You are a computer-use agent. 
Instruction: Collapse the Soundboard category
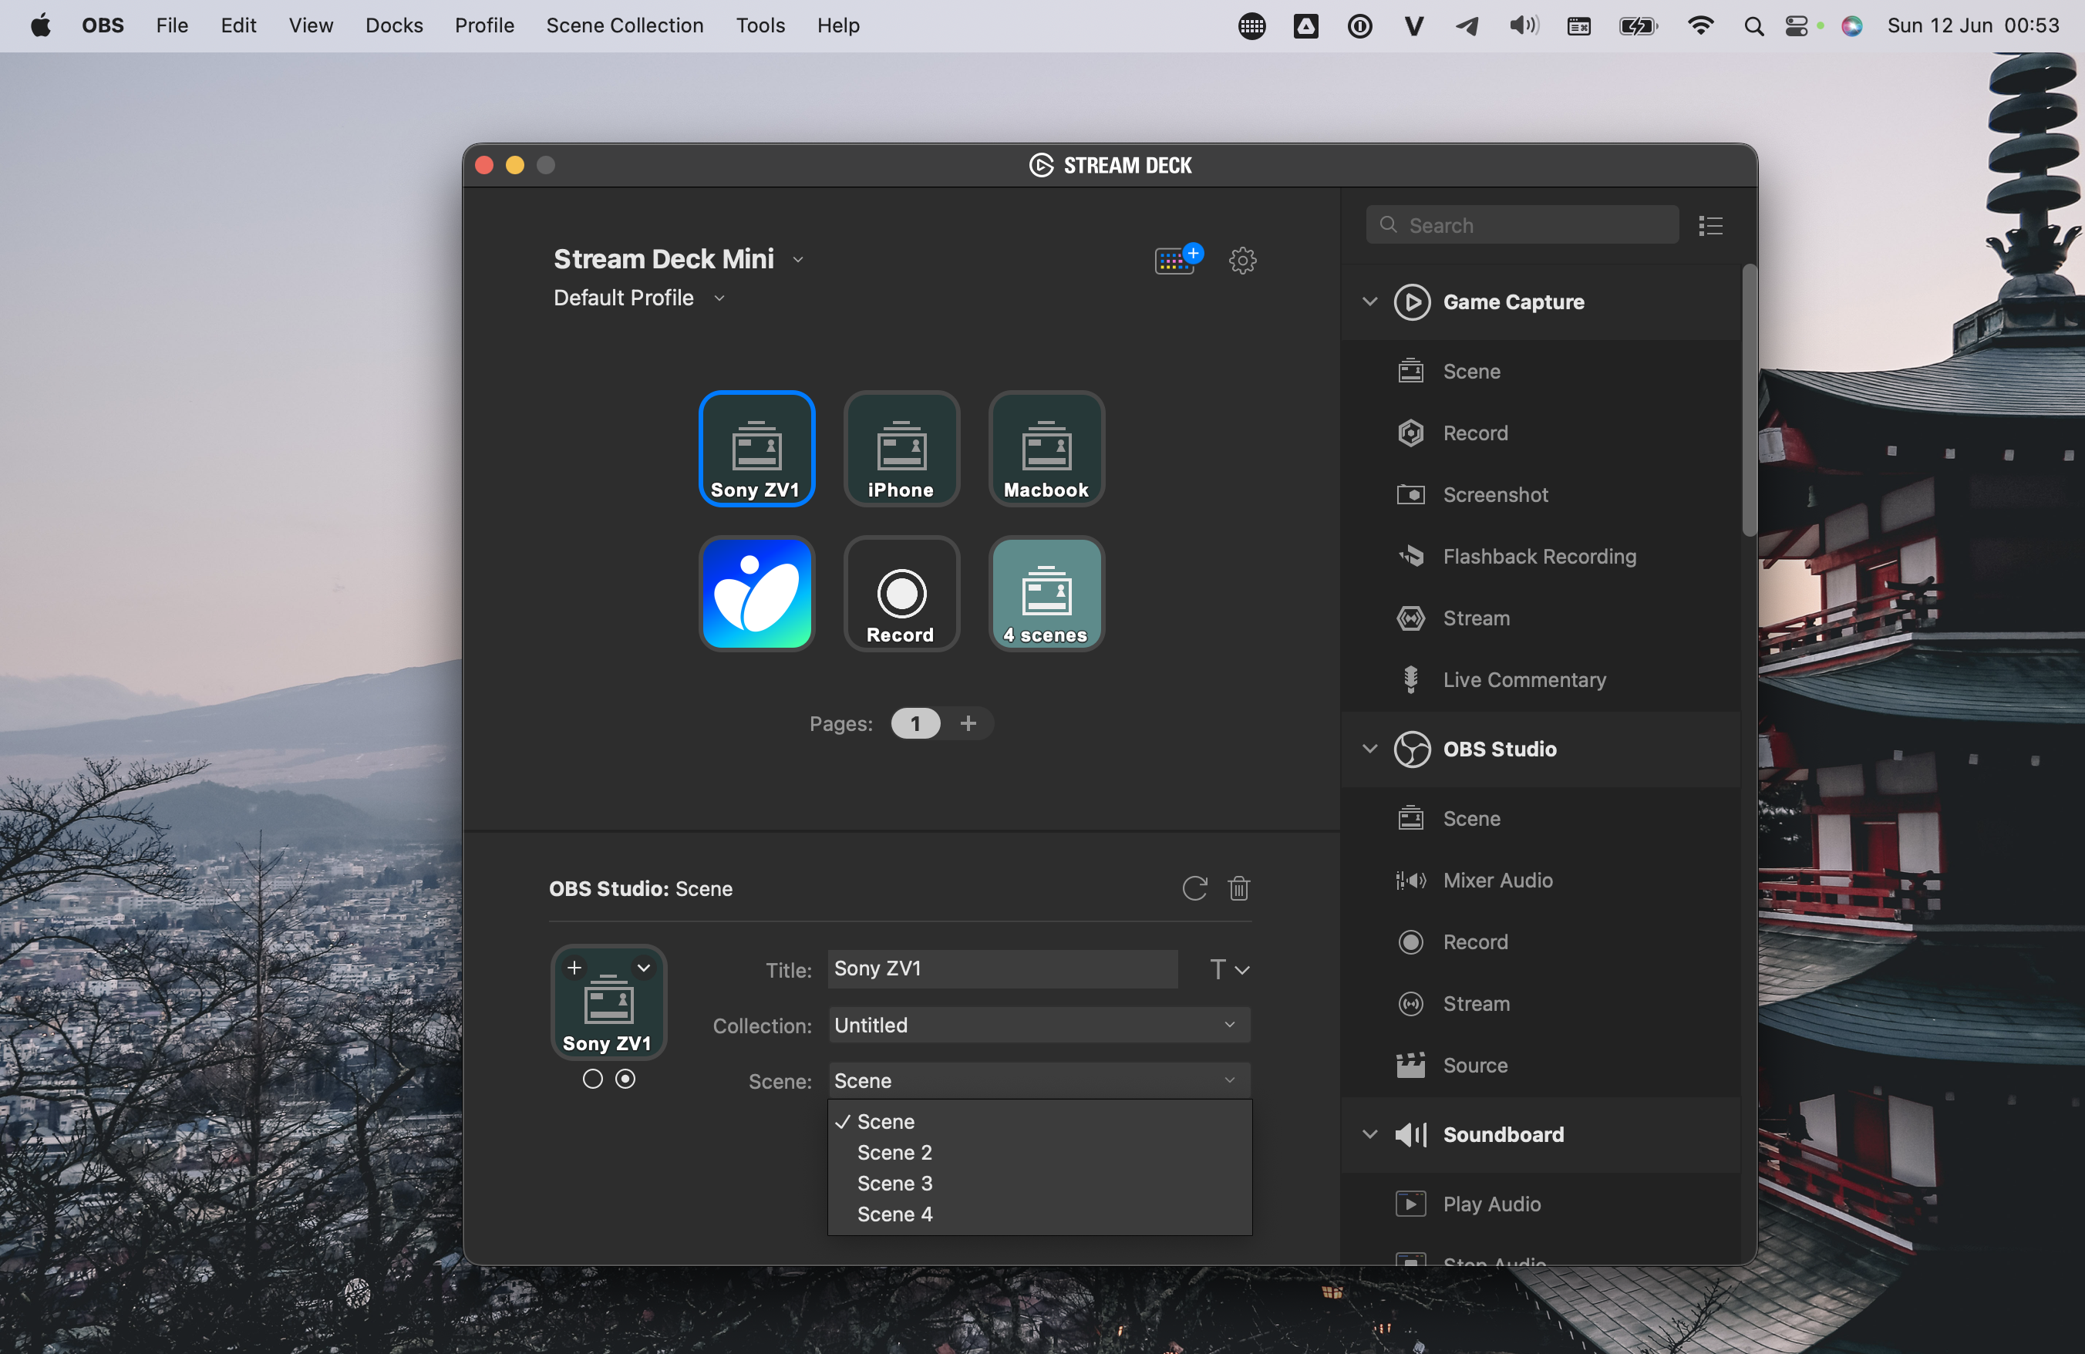pyautogui.click(x=1369, y=1135)
